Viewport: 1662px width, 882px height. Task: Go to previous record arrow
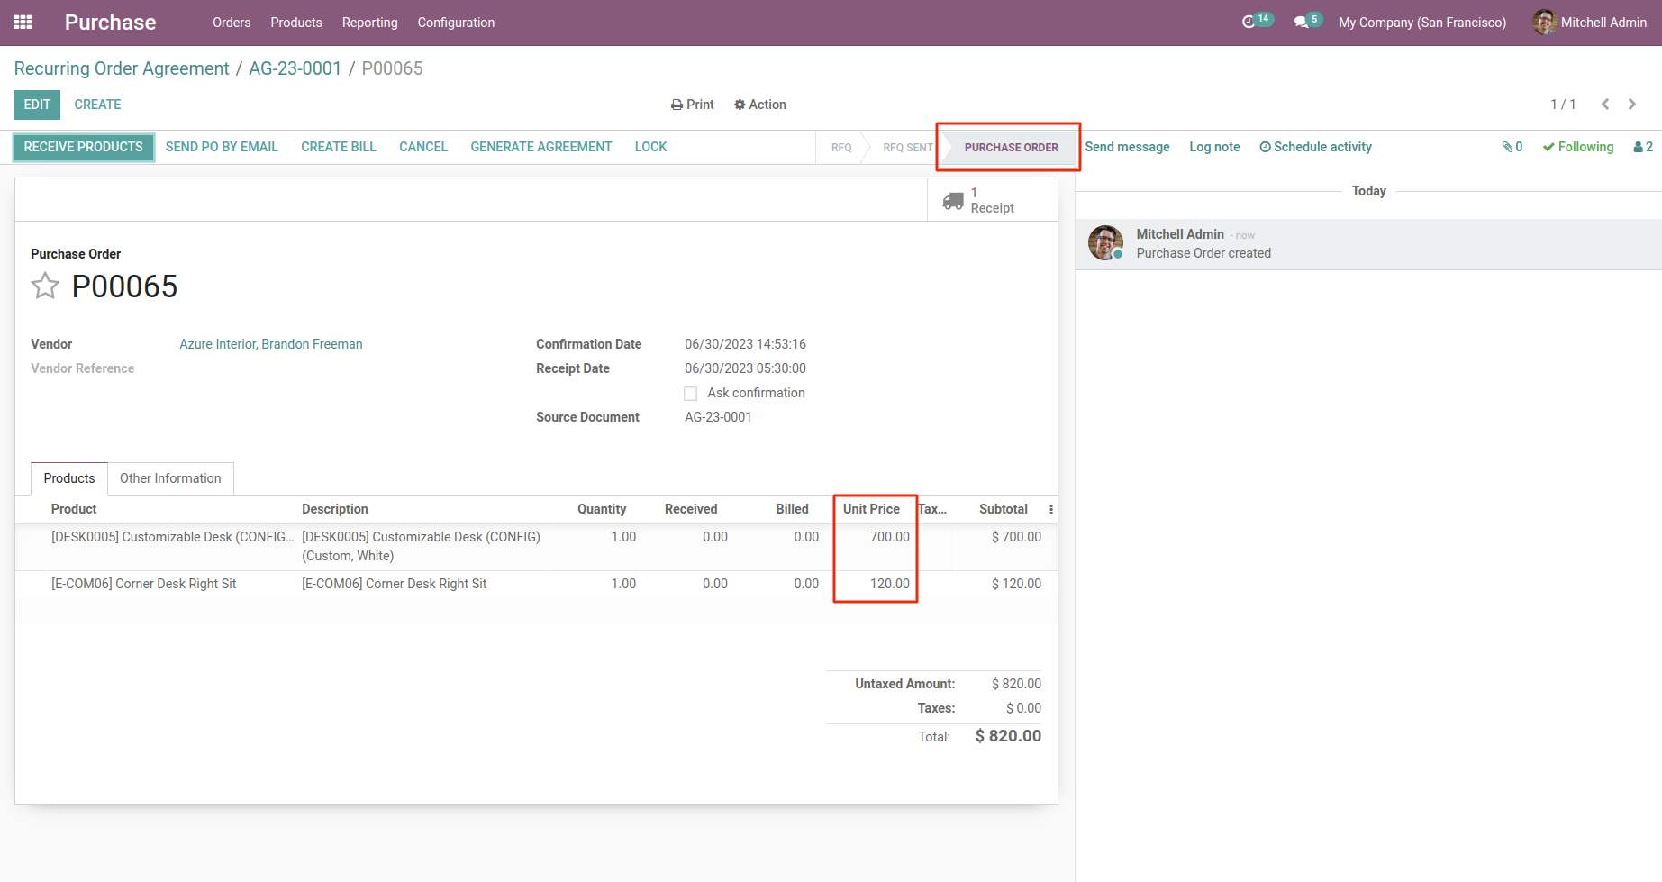coord(1605,105)
